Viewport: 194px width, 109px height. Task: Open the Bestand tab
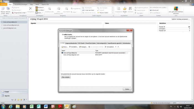click(4, 4)
